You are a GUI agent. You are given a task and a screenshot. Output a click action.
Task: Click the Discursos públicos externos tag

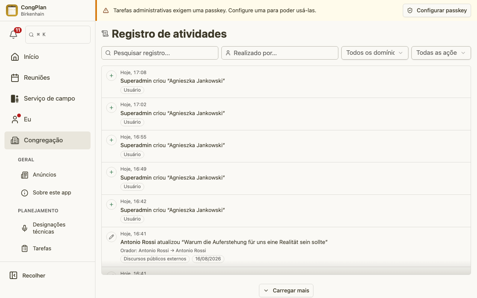tap(155, 259)
